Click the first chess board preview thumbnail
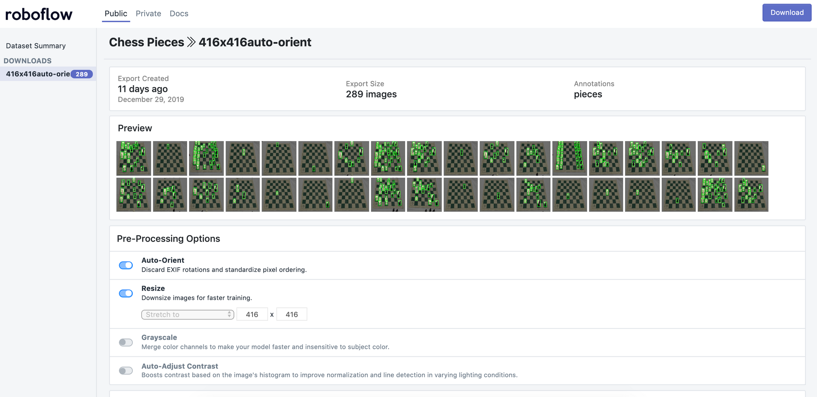 (x=134, y=158)
